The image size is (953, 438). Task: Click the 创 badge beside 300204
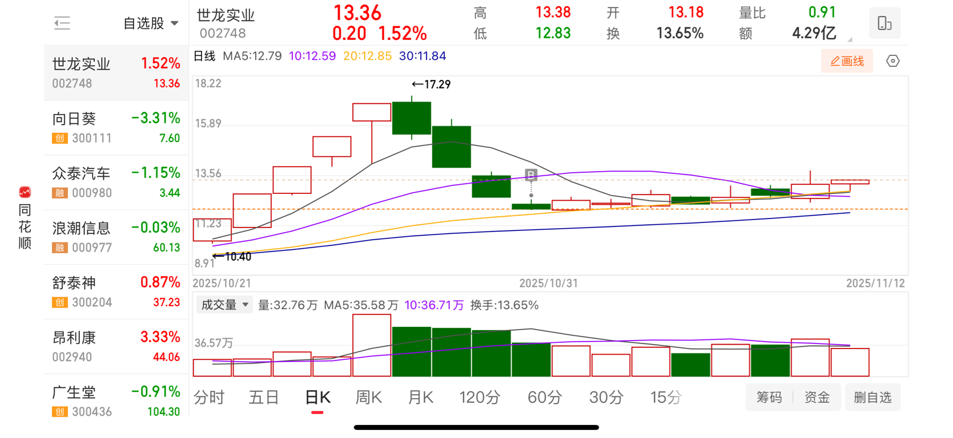tap(60, 302)
